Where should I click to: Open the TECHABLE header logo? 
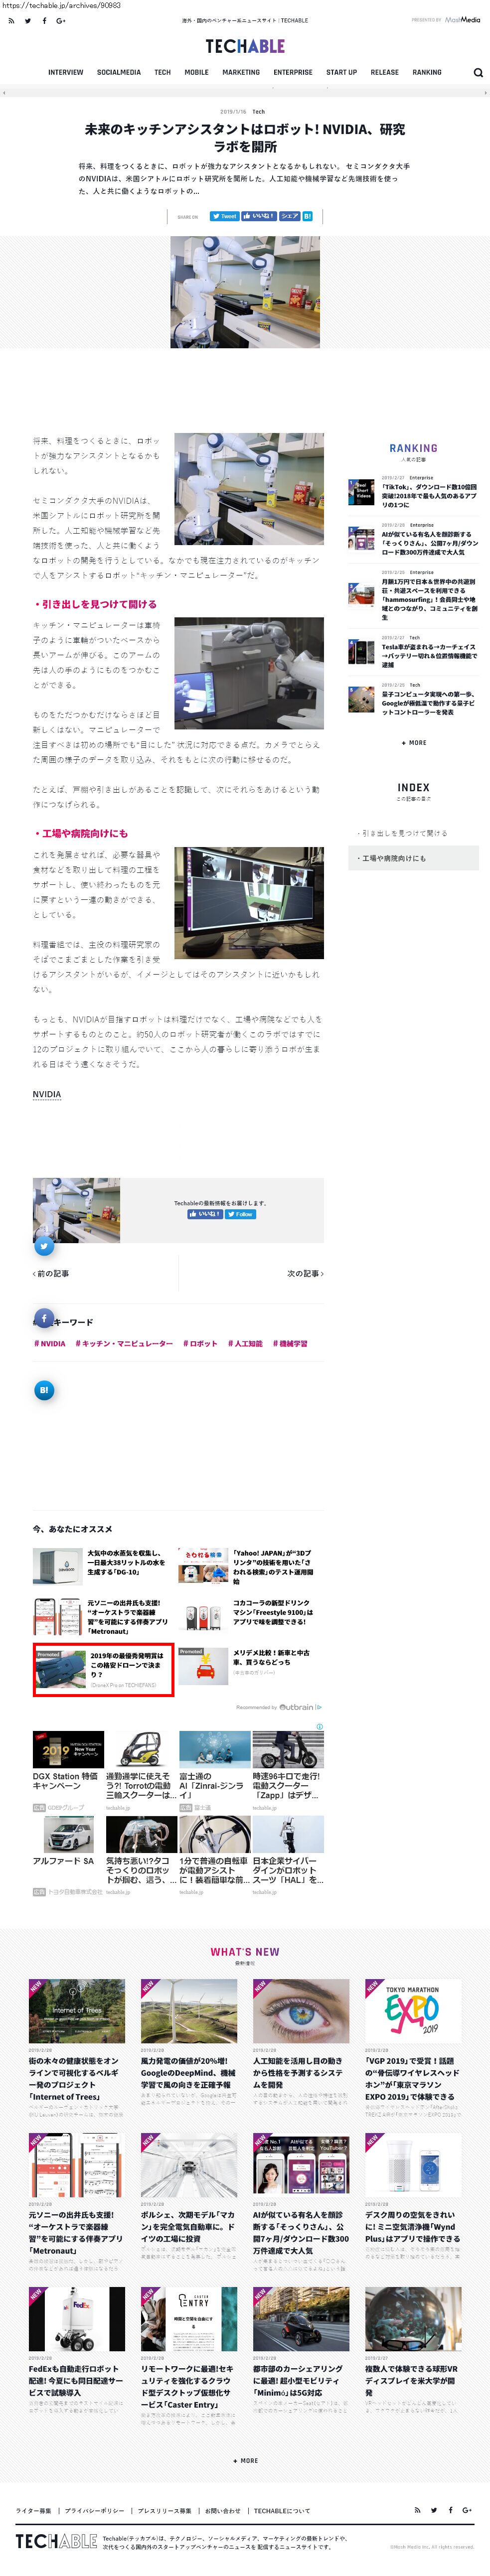[245, 46]
